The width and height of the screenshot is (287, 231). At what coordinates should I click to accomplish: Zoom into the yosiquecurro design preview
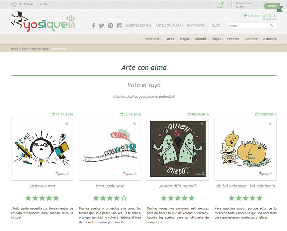coord(66,123)
